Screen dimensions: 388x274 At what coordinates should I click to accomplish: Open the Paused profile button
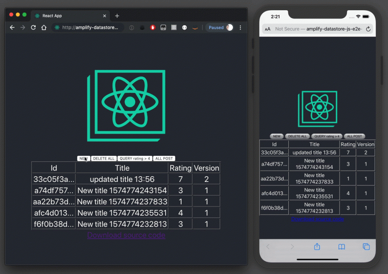pyautogui.click(x=220, y=27)
